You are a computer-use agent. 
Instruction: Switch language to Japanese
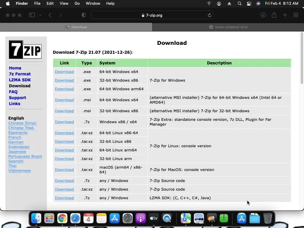coord(17,152)
